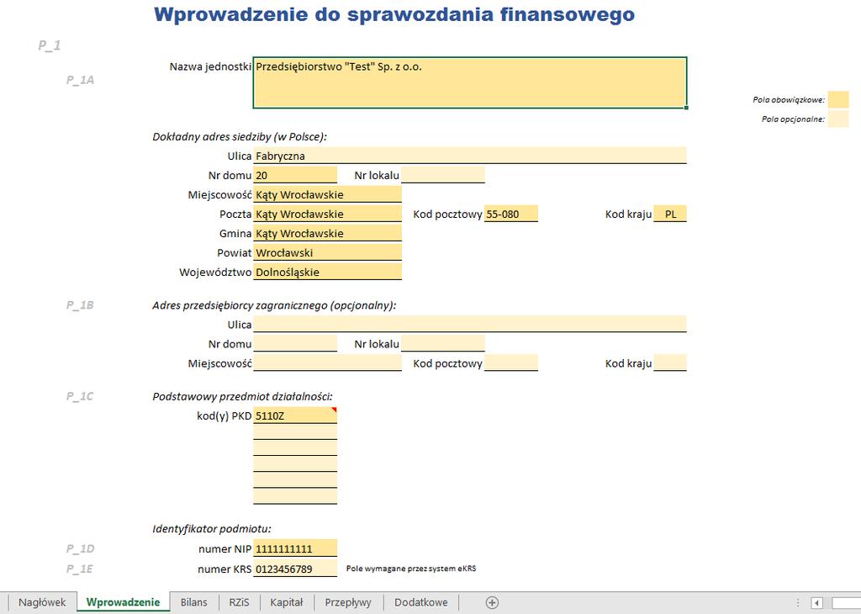This screenshot has width=861, height=614.
Task: Click the PKD code field 5110Z
Action: (295, 416)
